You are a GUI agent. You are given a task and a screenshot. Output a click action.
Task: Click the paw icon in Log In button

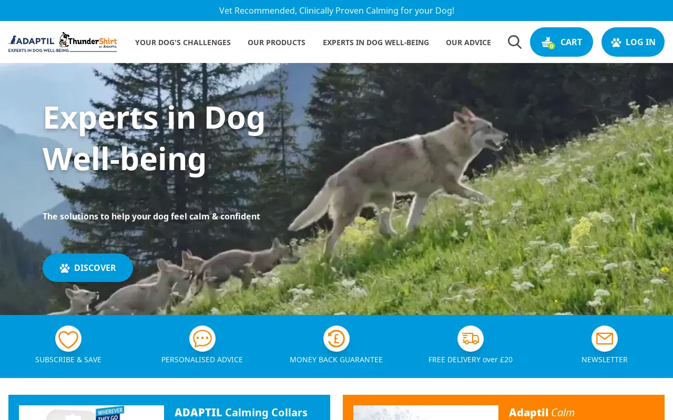[x=616, y=43]
